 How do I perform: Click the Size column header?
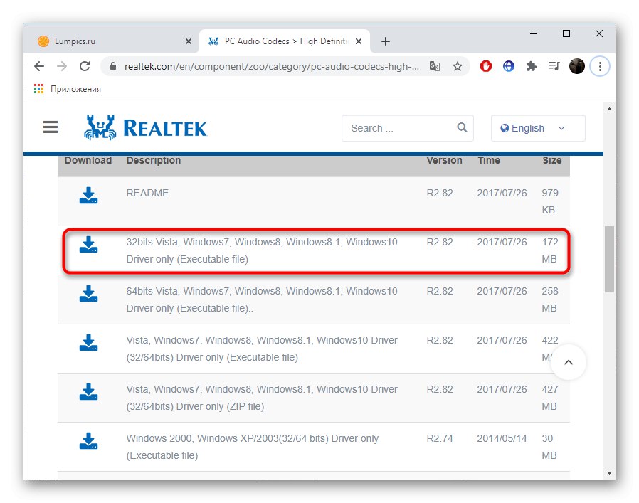[x=551, y=160]
